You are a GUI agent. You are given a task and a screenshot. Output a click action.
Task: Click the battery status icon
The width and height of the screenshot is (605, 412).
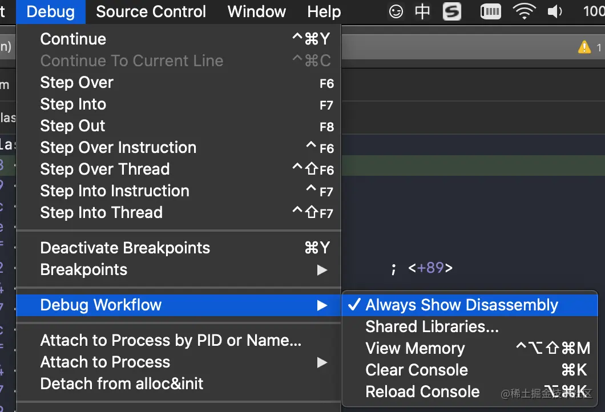click(x=490, y=11)
